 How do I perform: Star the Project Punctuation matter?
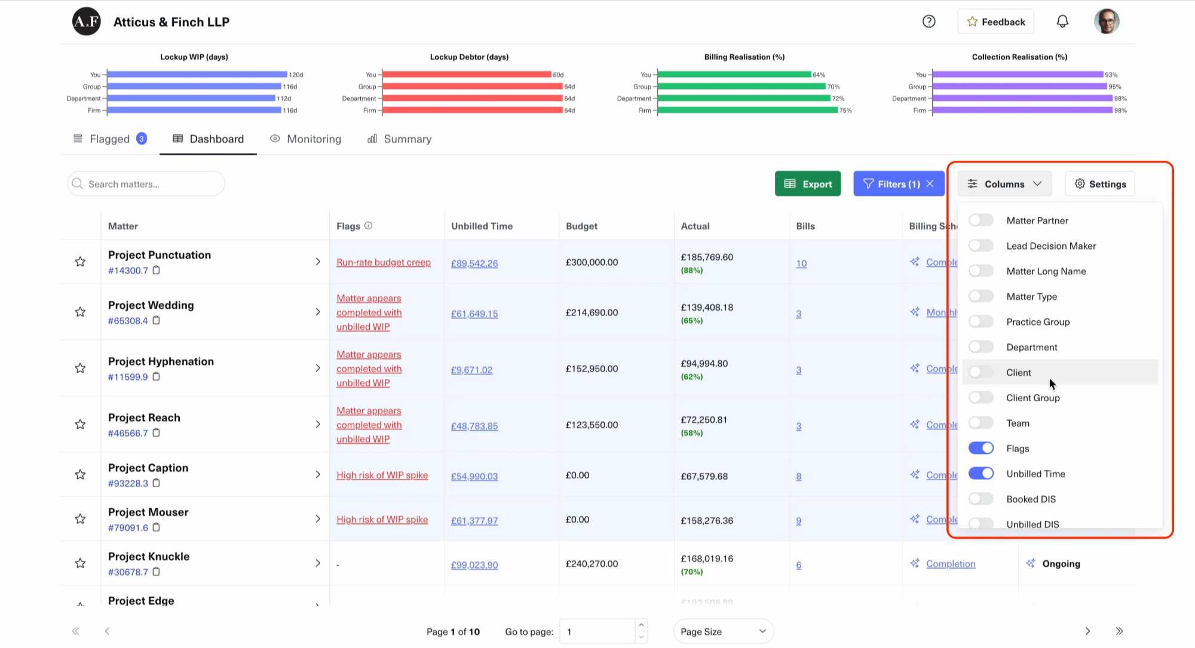[80, 262]
